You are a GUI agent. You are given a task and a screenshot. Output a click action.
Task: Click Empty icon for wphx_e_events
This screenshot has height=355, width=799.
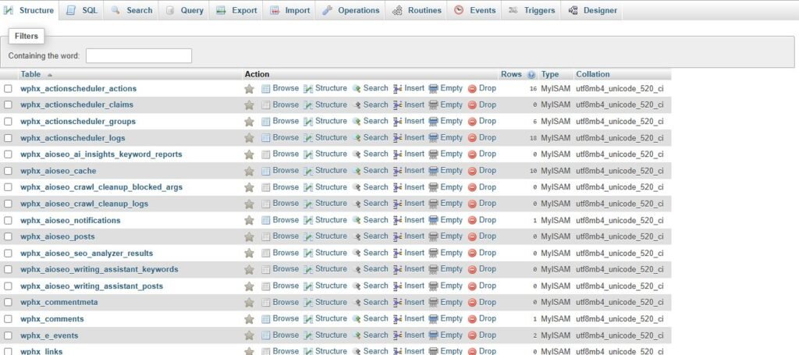click(x=433, y=335)
